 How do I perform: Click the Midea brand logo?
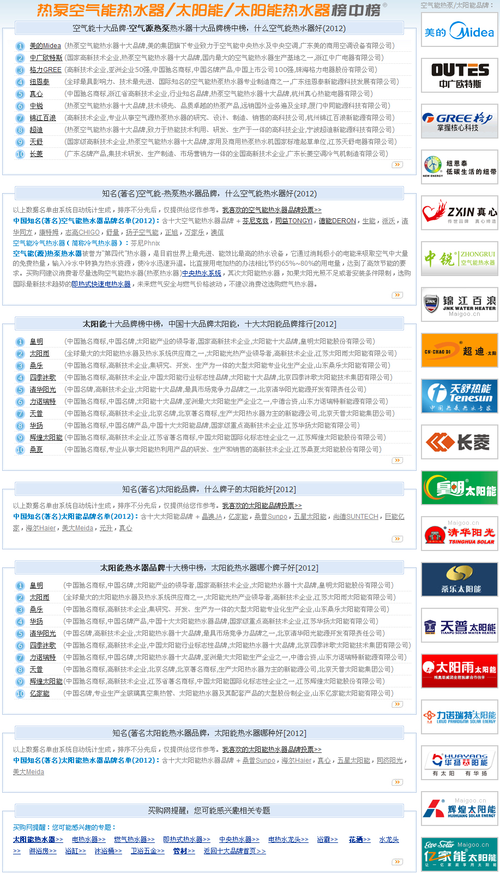pos(459,30)
